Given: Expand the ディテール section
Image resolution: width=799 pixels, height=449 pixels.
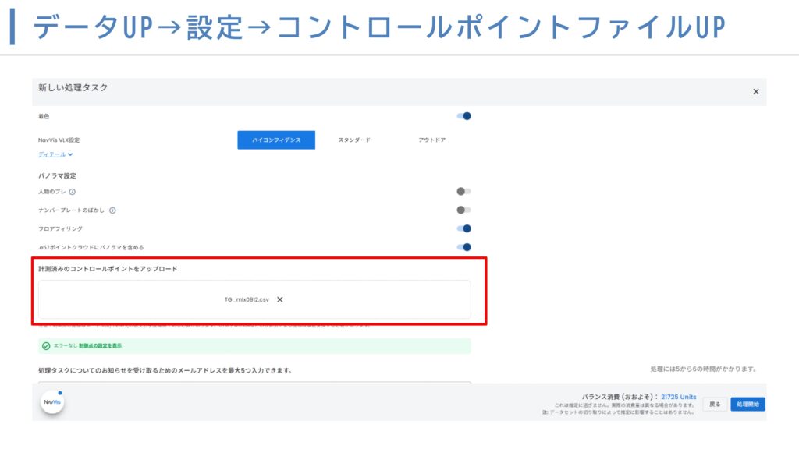Looking at the screenshot, I should 55,154.
